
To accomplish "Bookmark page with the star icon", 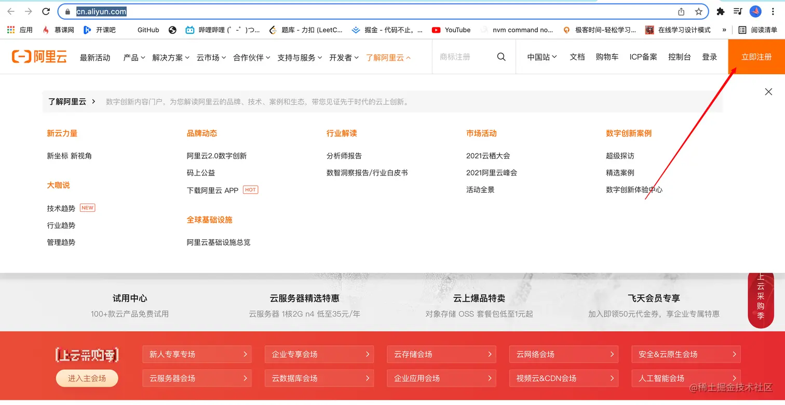I will coord(699,11).
